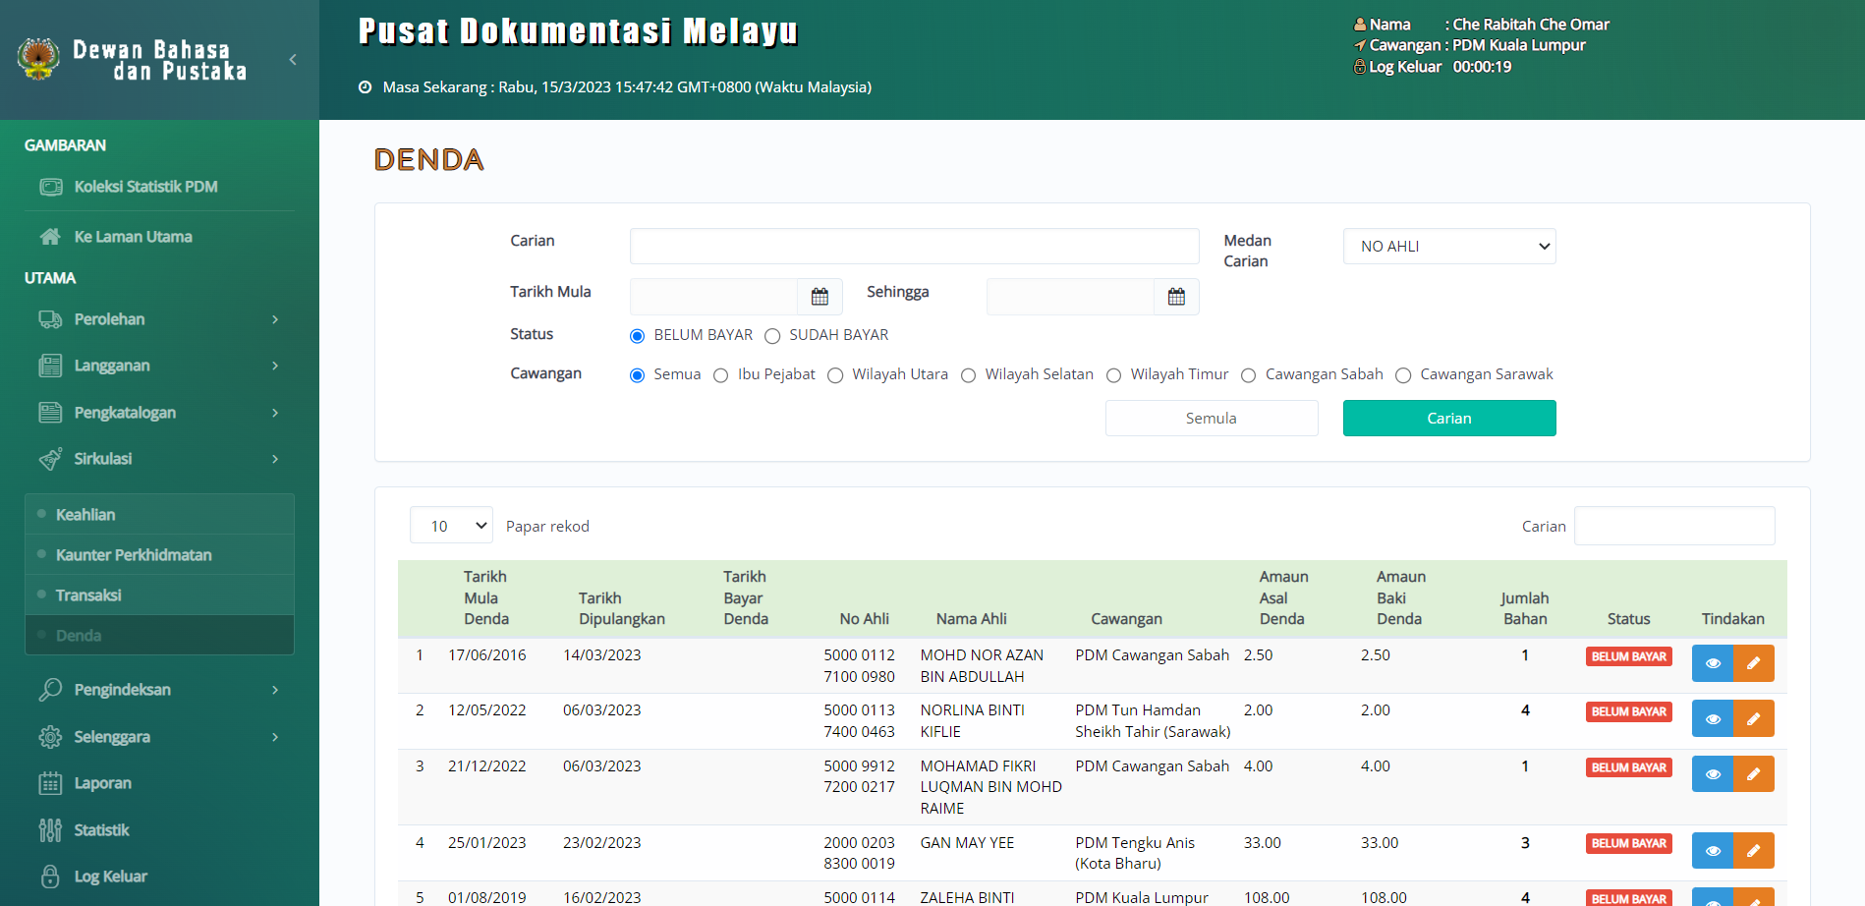The width and height of the screenshot is (1865, 906).
Task: Edit the fine record for GAN MAY YEE
Action: point(1753,851)
